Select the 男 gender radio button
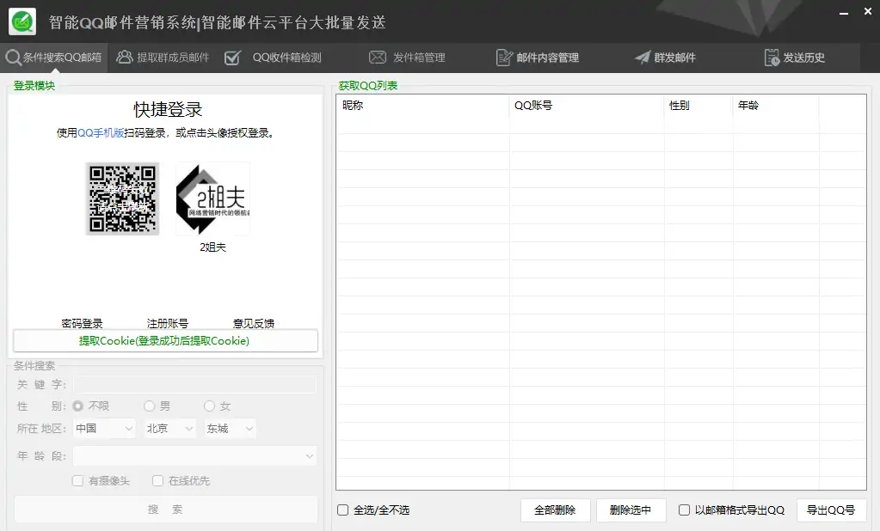The height and width of the screenshot is (531, 880). point(150,406)
